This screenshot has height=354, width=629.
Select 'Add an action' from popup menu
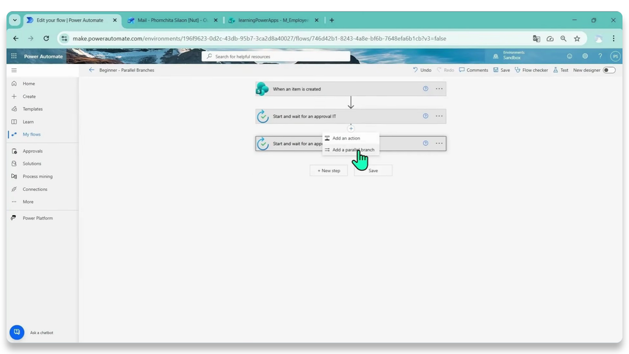pos(351,138)
